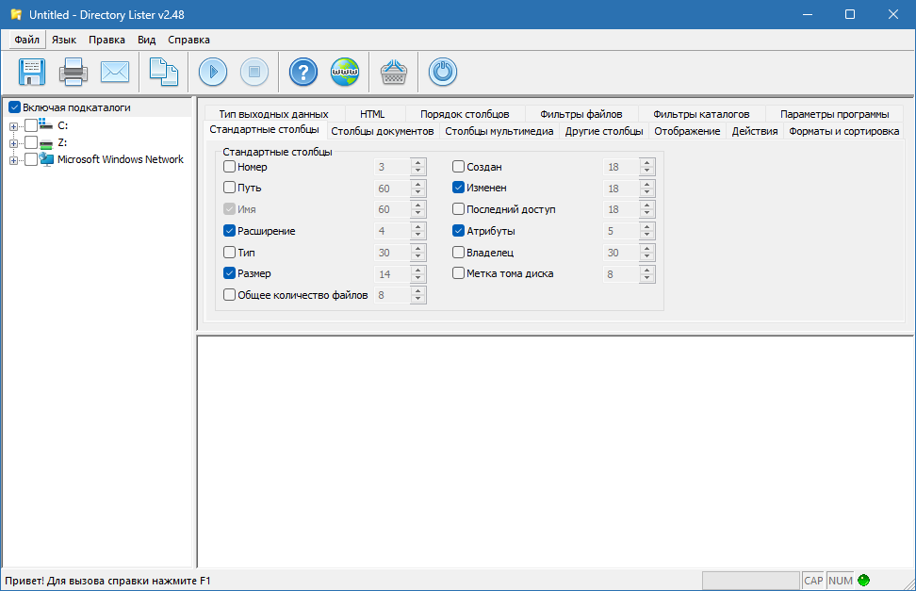Switch to the Столбцы мультимедиа tab
Screen dimensions: 916x591
[x=499, y=131]
